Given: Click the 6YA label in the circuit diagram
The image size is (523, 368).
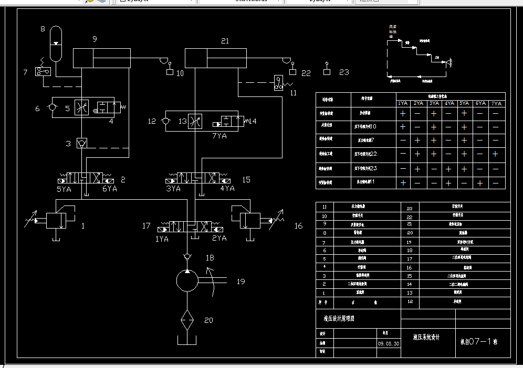Looking at the screenshot, I should pos(110,189).
